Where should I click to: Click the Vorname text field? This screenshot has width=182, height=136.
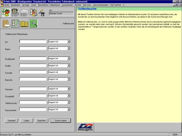pos(33,89)
